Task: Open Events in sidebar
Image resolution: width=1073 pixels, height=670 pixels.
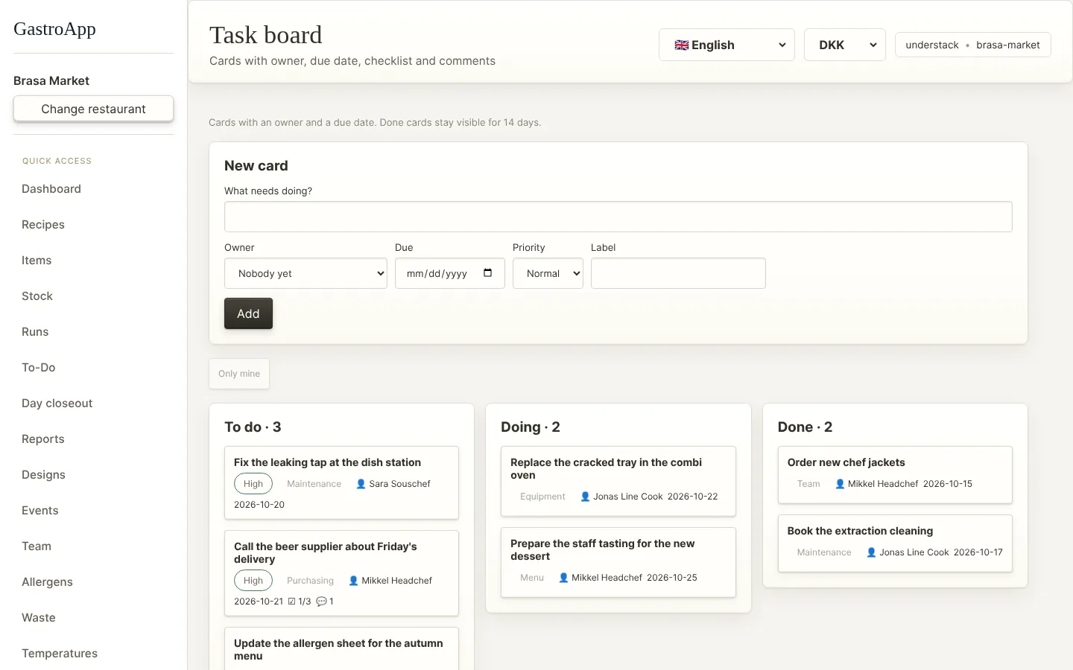Action: coord(40,511)
